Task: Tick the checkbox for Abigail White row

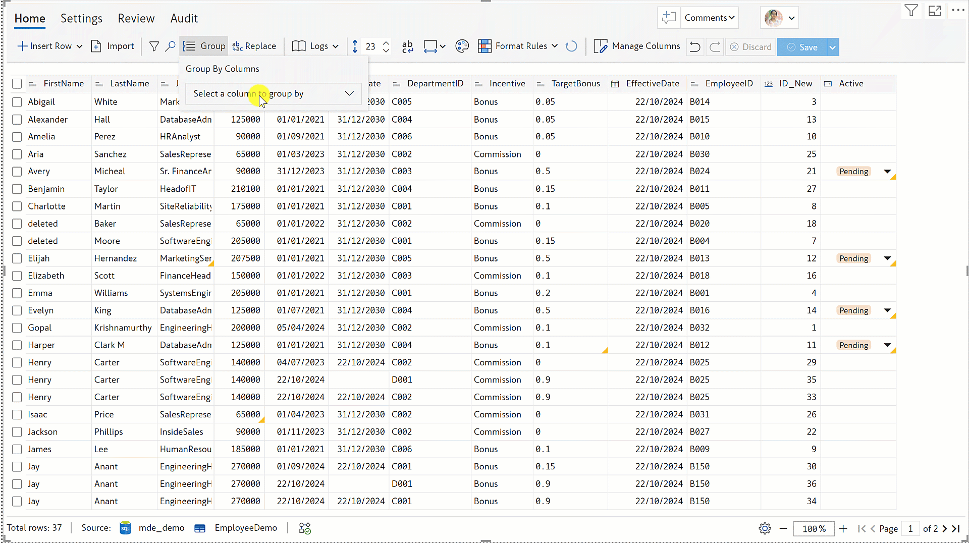Action: click(17, 102)
